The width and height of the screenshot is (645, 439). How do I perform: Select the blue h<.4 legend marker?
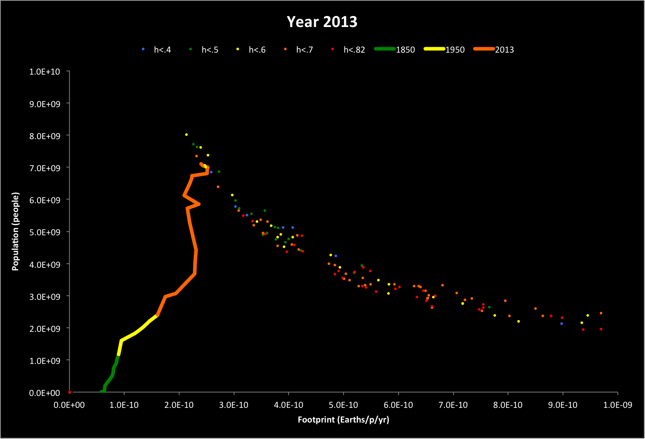coord(143,49)
